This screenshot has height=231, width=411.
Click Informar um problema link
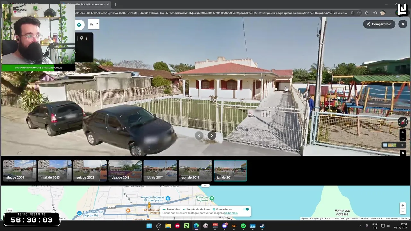[396, 218]
